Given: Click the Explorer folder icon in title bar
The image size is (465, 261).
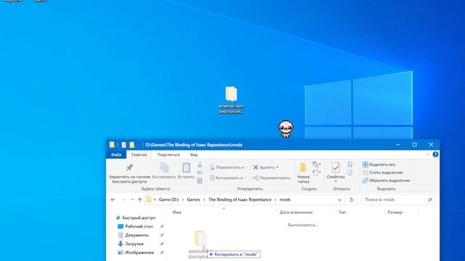Looking at the screenshot, I should 112,145.
